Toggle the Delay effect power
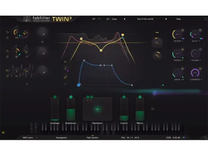208x156 pixels. [200, 30]
